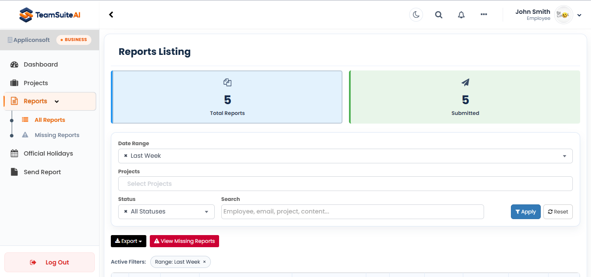The width and height of the screenshot is (591, 277).
Task: Click the TeamSuiteAI logo
Action: 50,15
